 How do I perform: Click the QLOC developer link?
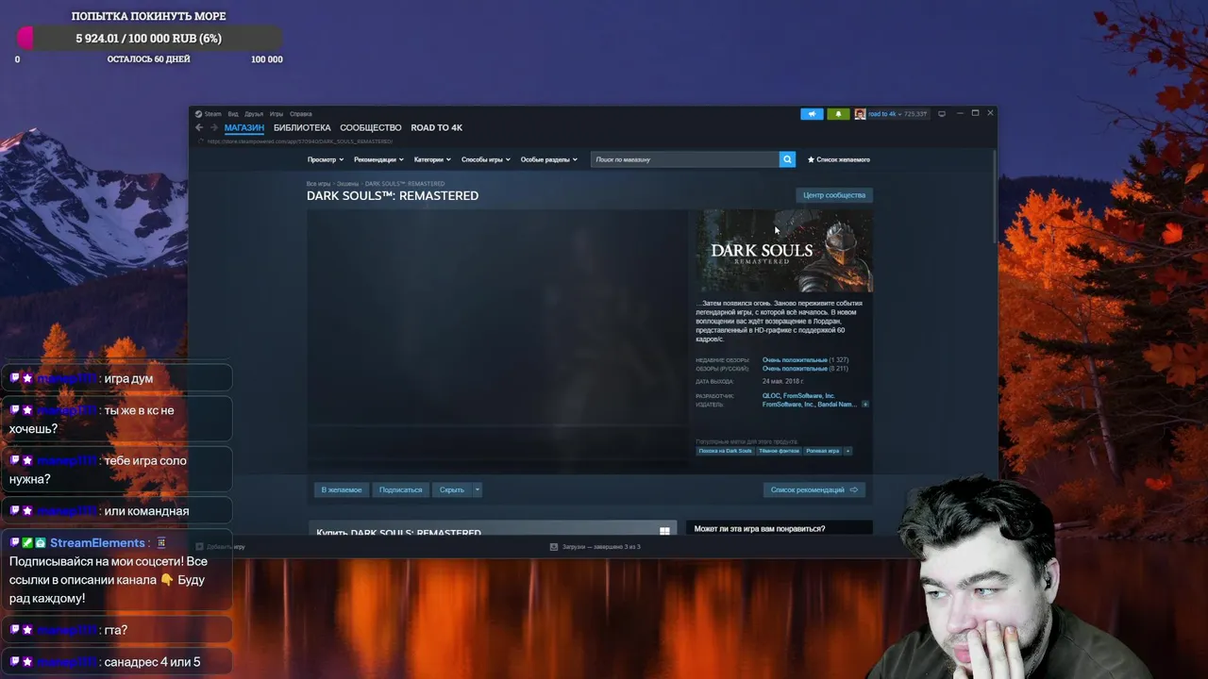771,396
